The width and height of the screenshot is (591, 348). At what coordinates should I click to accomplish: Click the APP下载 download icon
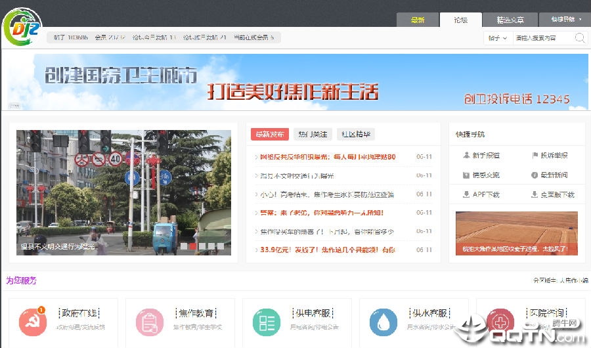pos(466,195)
